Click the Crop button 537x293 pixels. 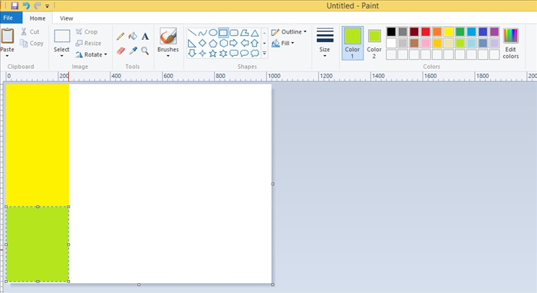point(87,32)
